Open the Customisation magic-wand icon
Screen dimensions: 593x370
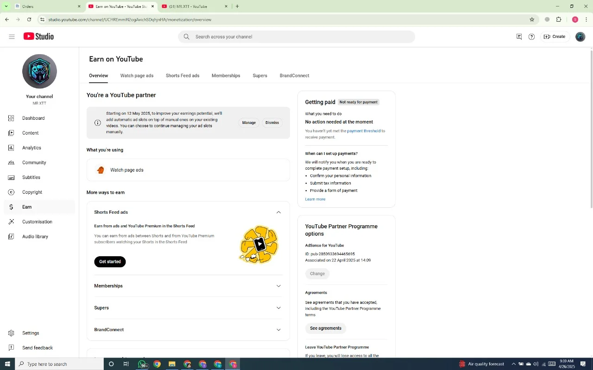[11, 222]
